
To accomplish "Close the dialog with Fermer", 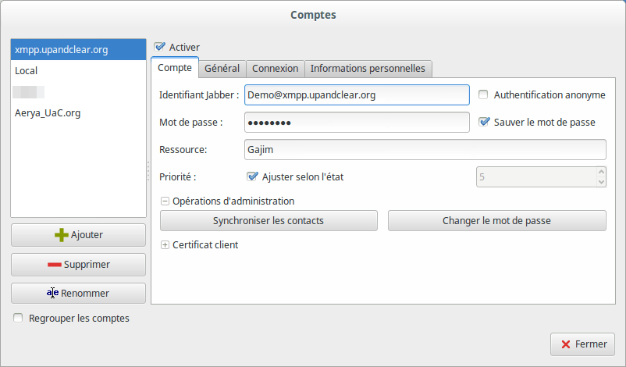I will 582,344.
